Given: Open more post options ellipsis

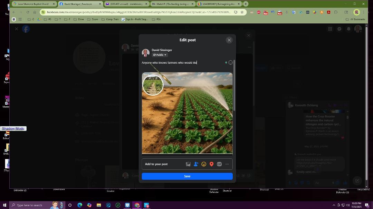Looking at the screenshot, I should coord(227,164).
